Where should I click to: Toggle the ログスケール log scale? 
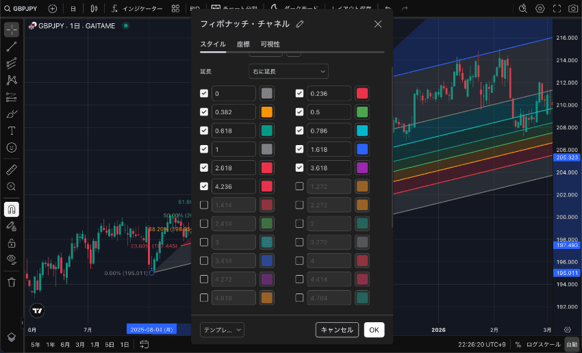click(544, 345)
